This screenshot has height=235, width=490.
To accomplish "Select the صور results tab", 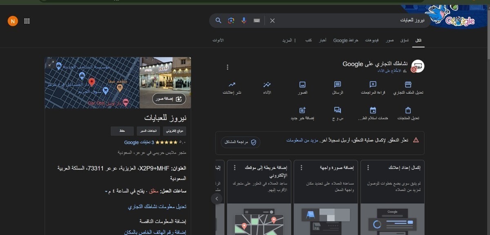I will [x=390, y=40].
